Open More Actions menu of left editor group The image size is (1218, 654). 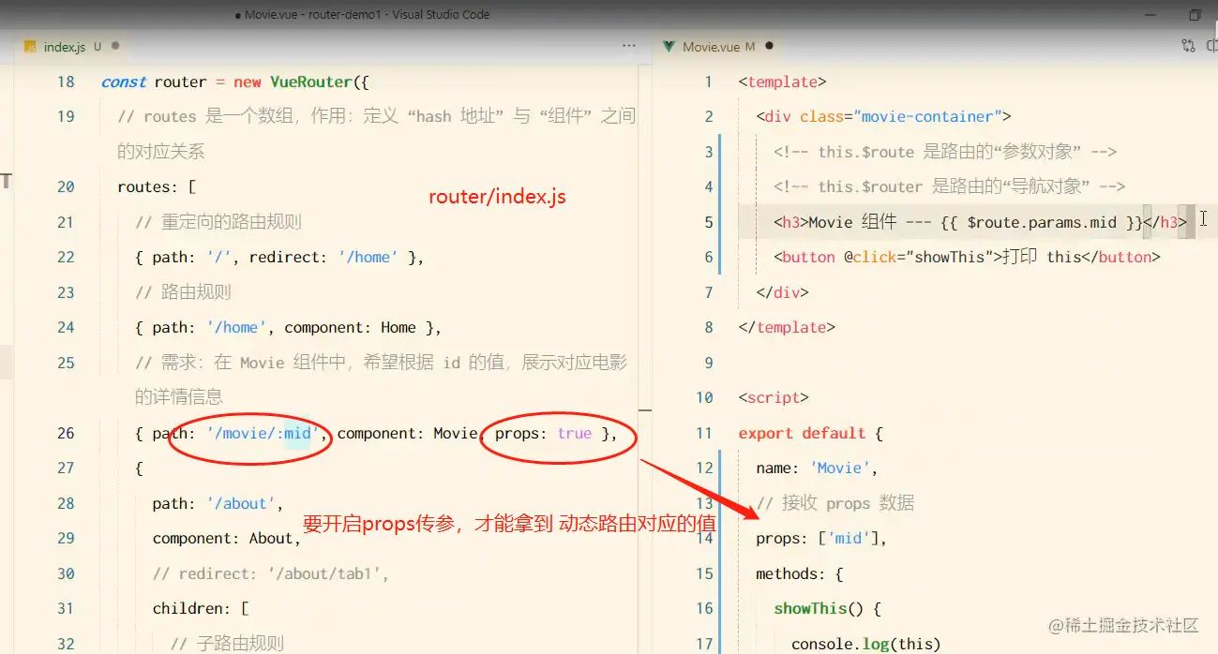point(629,46)
